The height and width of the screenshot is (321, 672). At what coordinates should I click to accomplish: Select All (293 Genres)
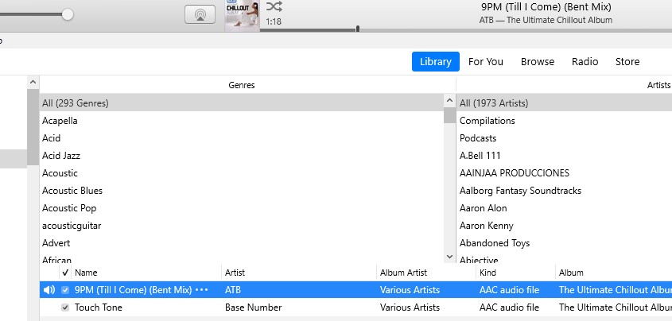[x=242, y=103]
